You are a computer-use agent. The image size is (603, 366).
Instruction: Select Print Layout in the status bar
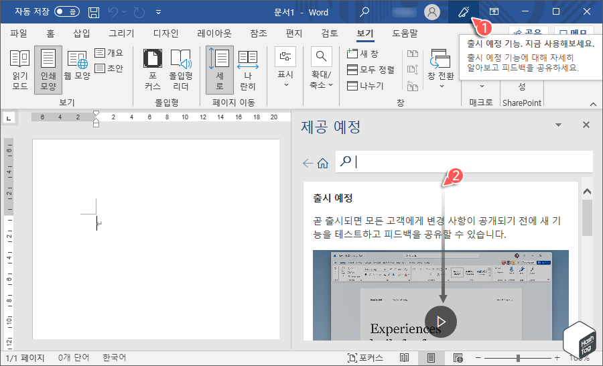431,358
